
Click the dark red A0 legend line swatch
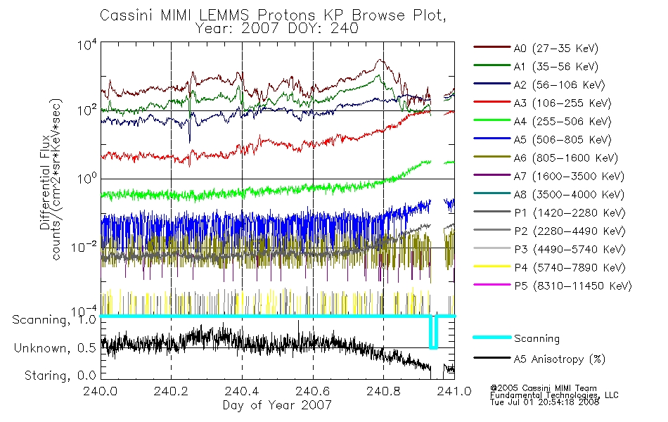click(492, 47)
